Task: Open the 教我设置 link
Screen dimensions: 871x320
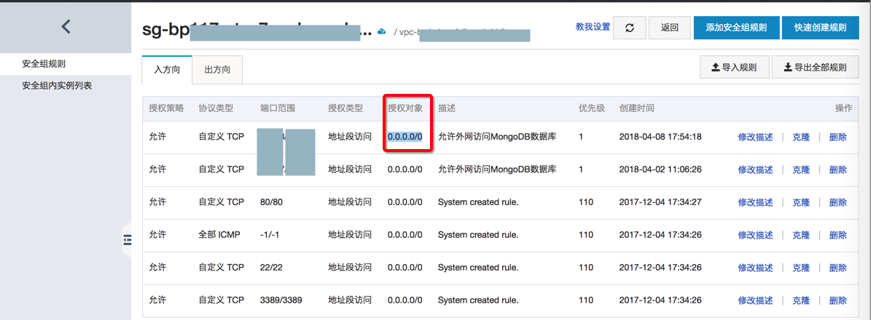Action: (x=593, y=27)
